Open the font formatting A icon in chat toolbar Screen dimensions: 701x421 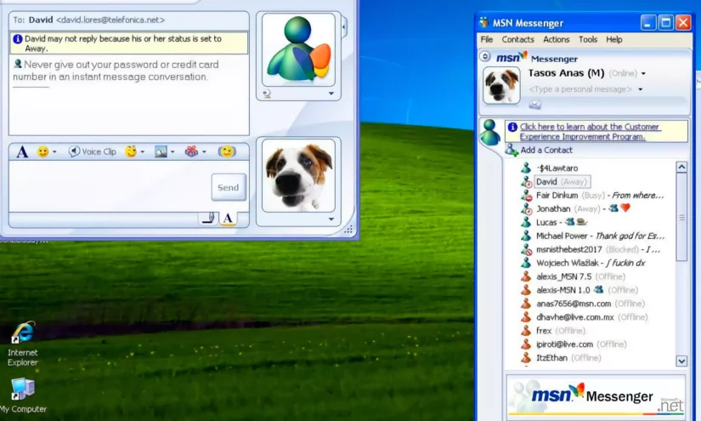(22, 152)
